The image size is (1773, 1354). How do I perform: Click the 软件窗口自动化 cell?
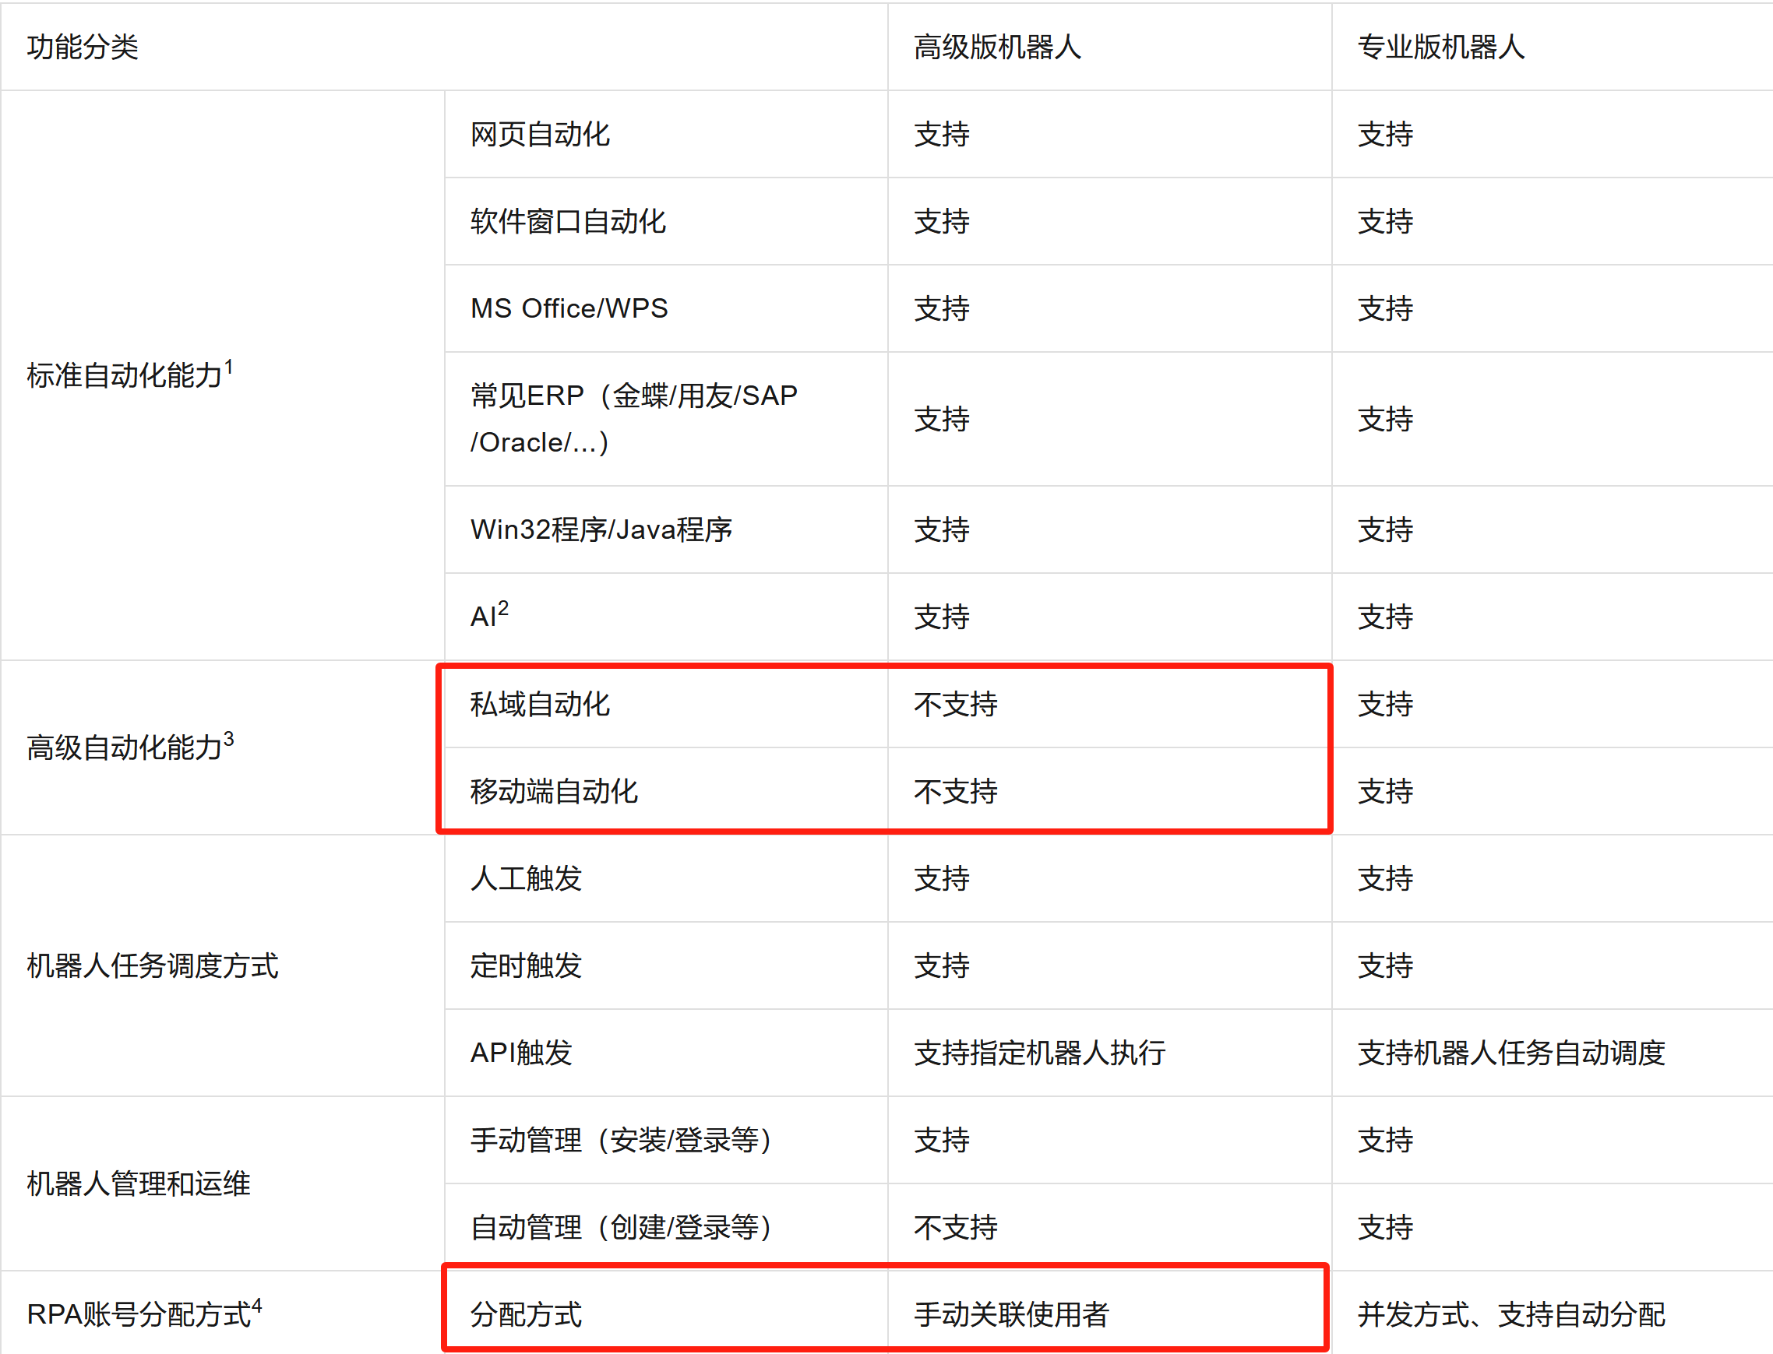point(568,221)
